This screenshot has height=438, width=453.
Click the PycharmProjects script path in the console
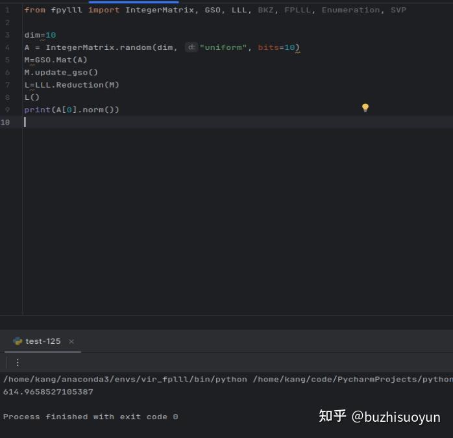tap(353, 379)
